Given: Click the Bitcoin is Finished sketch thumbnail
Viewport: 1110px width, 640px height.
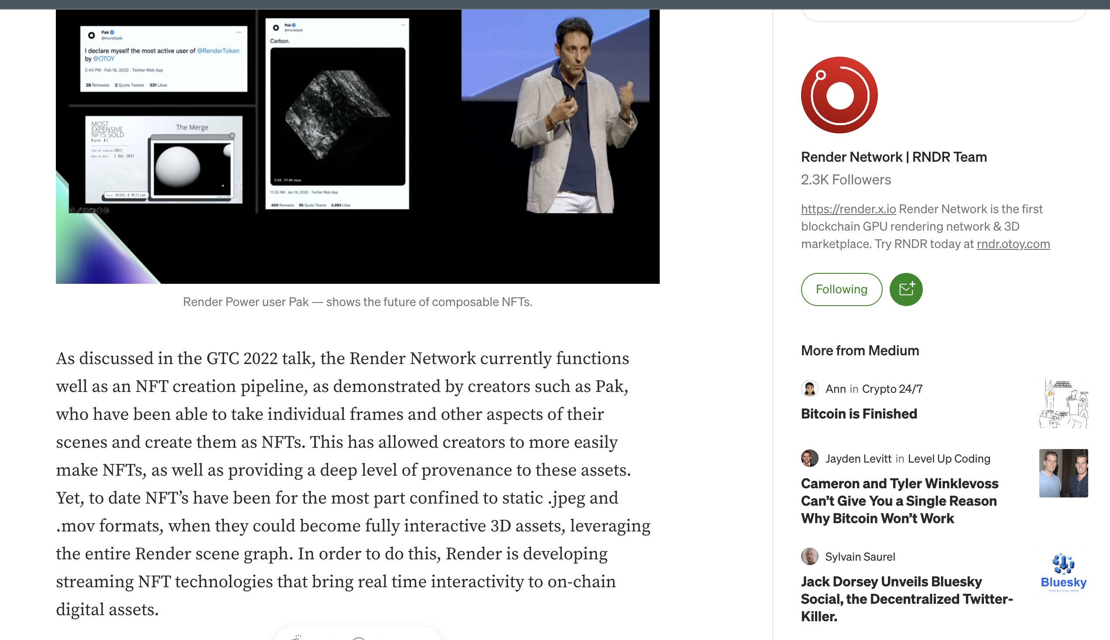Looking at the screenshot, I should point(1063,404).
